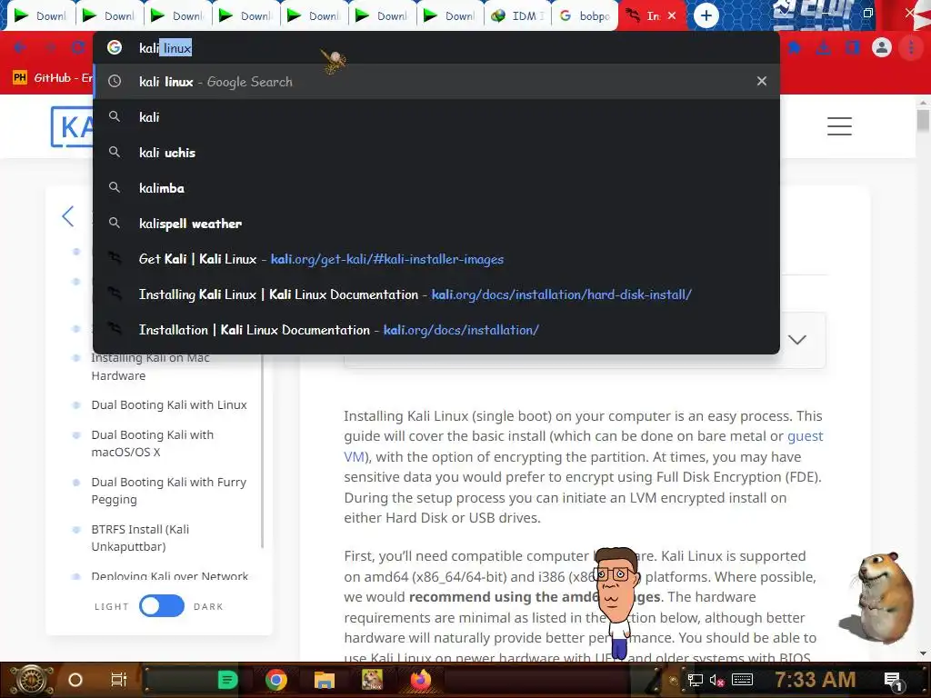
Task: Open the green chat app on taskbar
Action: (x=227, y=680)
